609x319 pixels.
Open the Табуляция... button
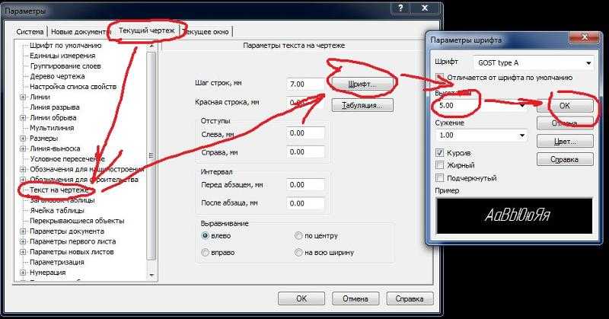click(362, 105)
